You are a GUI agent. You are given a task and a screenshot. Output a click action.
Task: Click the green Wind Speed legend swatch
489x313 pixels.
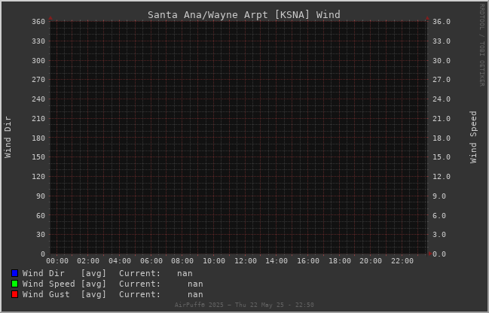click(x=14, y=284)
